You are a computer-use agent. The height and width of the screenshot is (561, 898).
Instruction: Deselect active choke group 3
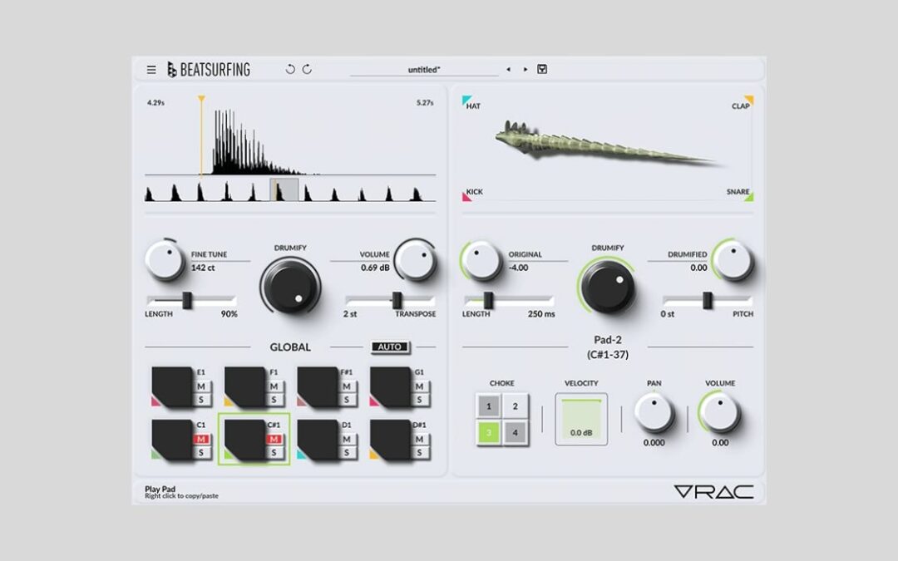[x=489, y=433]
